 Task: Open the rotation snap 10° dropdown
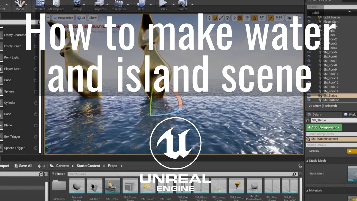coord(262,18)
